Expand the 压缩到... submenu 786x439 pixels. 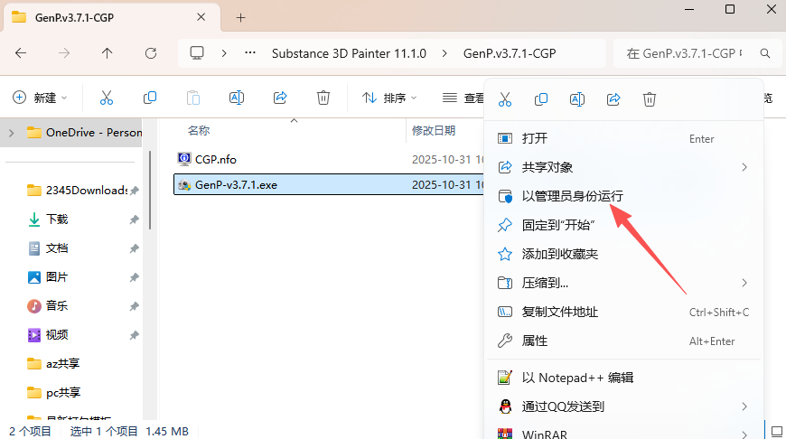744,283
